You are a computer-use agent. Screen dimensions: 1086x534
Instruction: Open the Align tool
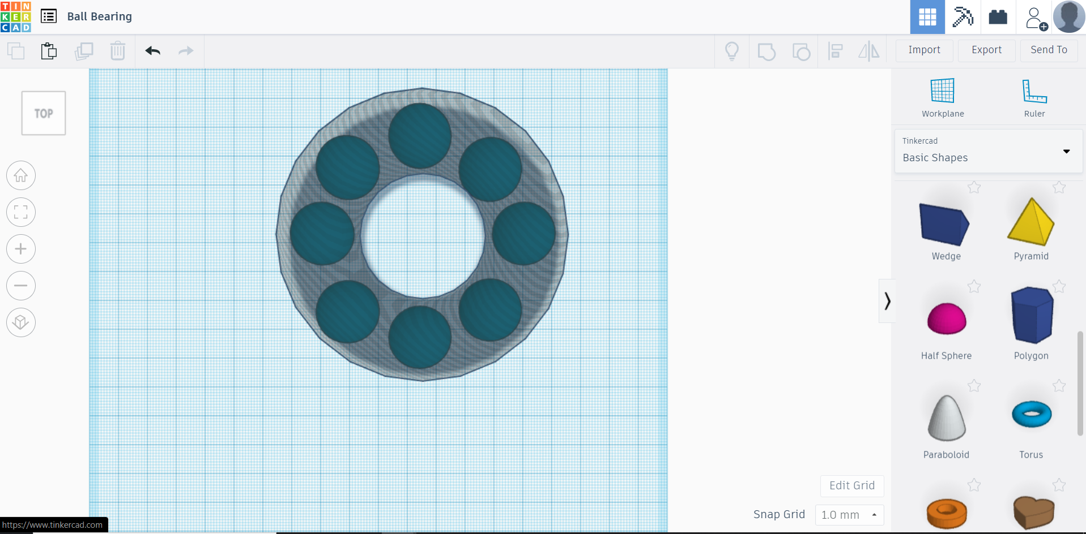835,51
